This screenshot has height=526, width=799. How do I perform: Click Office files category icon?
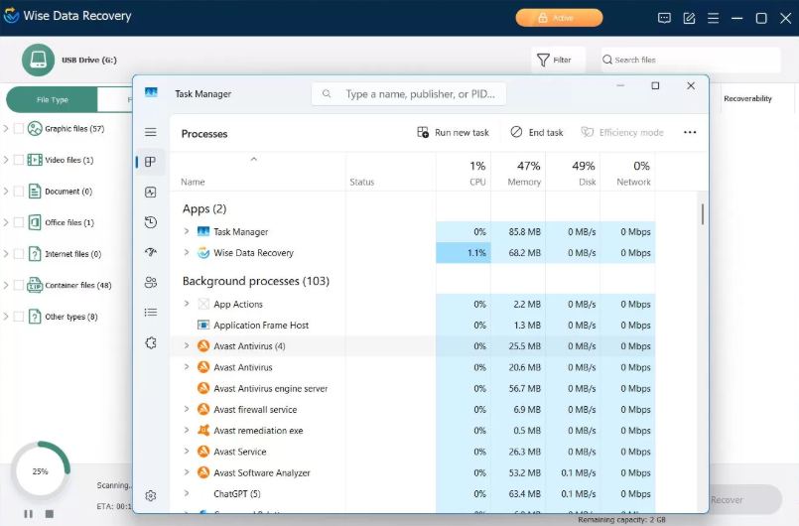click(x=35, y=222)
